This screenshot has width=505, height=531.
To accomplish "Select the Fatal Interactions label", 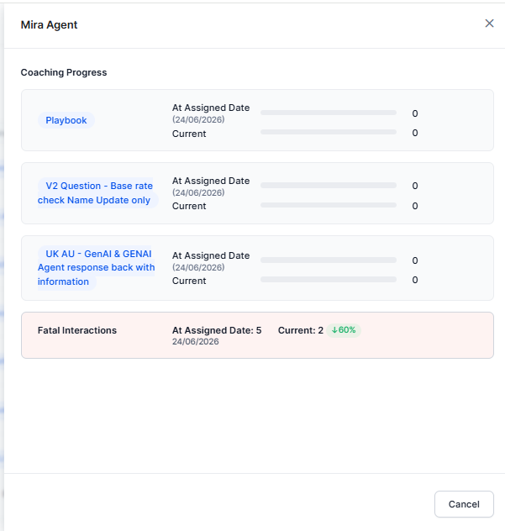I will (x=77, y=330).
